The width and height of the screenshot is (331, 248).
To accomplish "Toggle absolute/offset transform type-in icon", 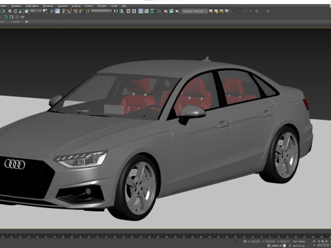I will pyautogui.click(x=245, y=241).
